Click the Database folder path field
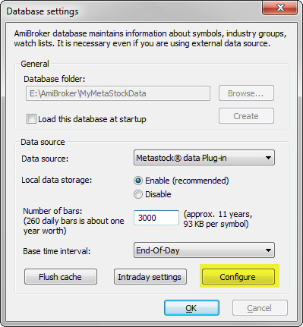This screenshot has height=327, width=303. 118,93
